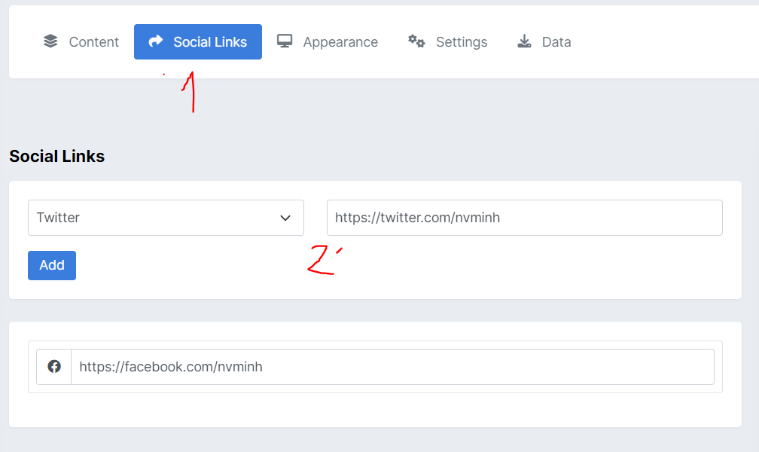759x452 pixels.
Task: Expand the dropdown using its chevron arrow
Action: click(285, 218)
